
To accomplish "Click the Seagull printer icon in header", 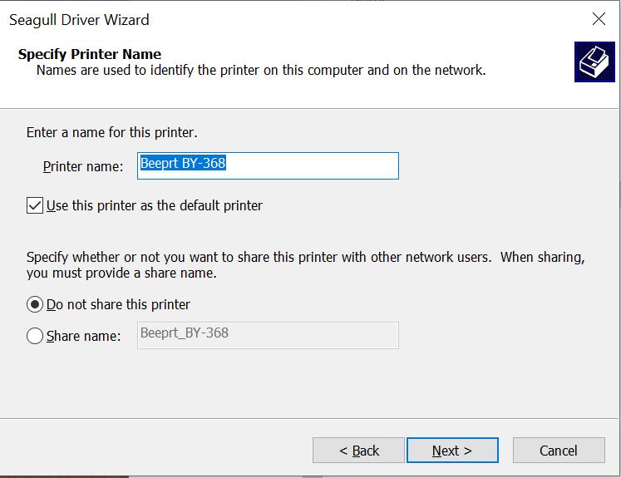I will (594, 62).
